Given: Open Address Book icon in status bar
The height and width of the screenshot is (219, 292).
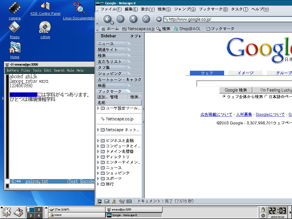Looking at the screenshot, I should tap(129, 201).
